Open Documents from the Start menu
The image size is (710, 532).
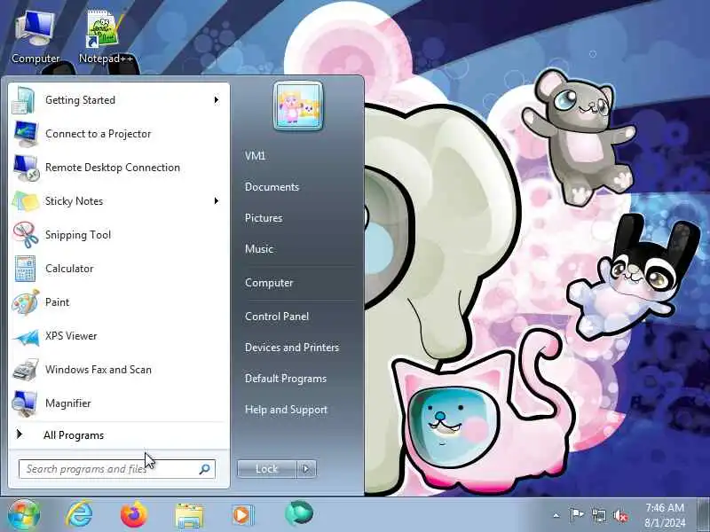[x=272, y=187]
